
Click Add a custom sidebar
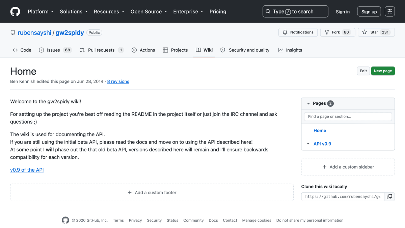tap(348, 167)
